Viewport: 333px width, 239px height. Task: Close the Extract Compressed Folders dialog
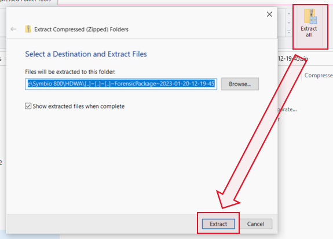[x=269, y=14]
